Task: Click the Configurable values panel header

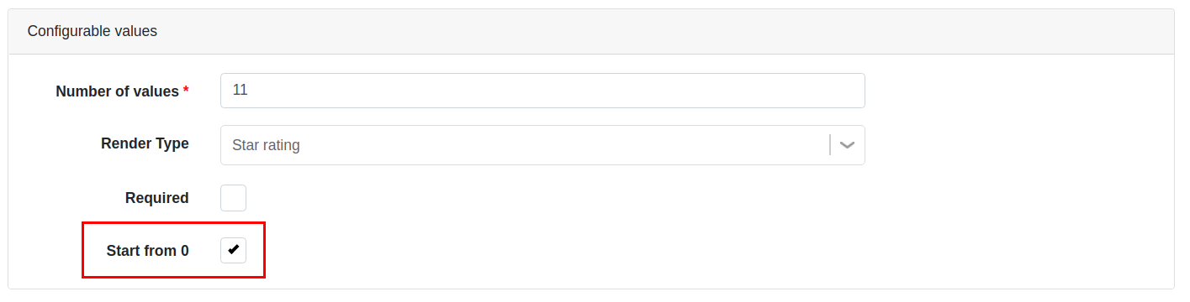Action: coord(591,32)
